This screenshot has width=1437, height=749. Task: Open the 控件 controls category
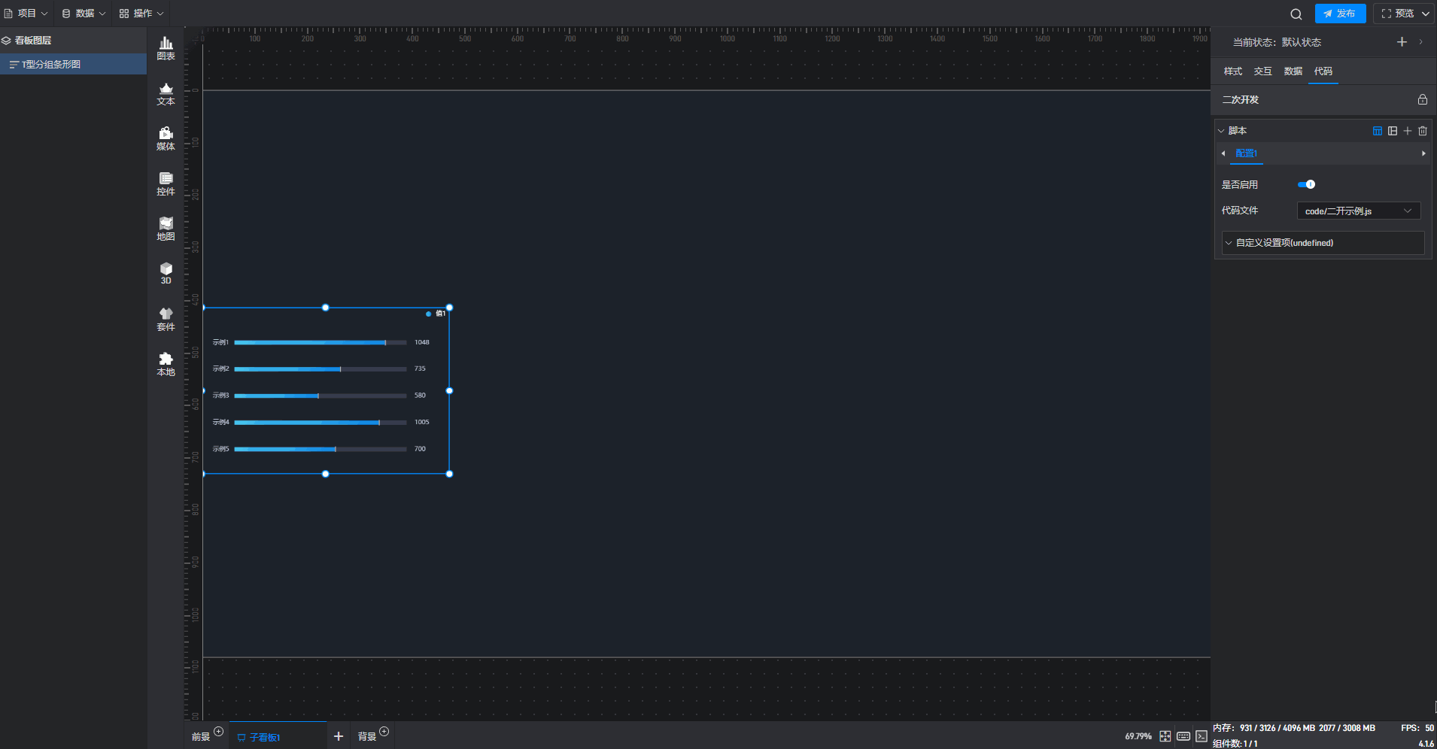point(166,184)
